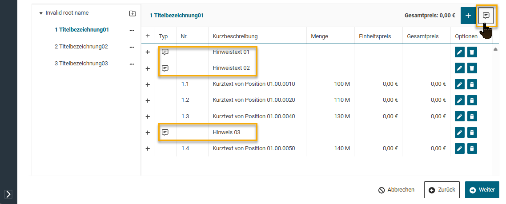Viewport: 506px width, 204px height.
Task: Delete the Hinweistext 02 row
Action: [472, 68]
